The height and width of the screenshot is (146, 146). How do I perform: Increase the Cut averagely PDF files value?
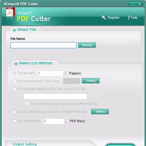[66, 120]
